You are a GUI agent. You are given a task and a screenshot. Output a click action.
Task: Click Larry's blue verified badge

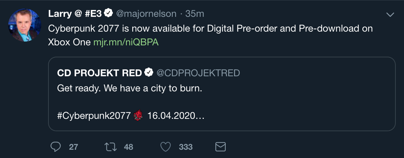(109, 13)
